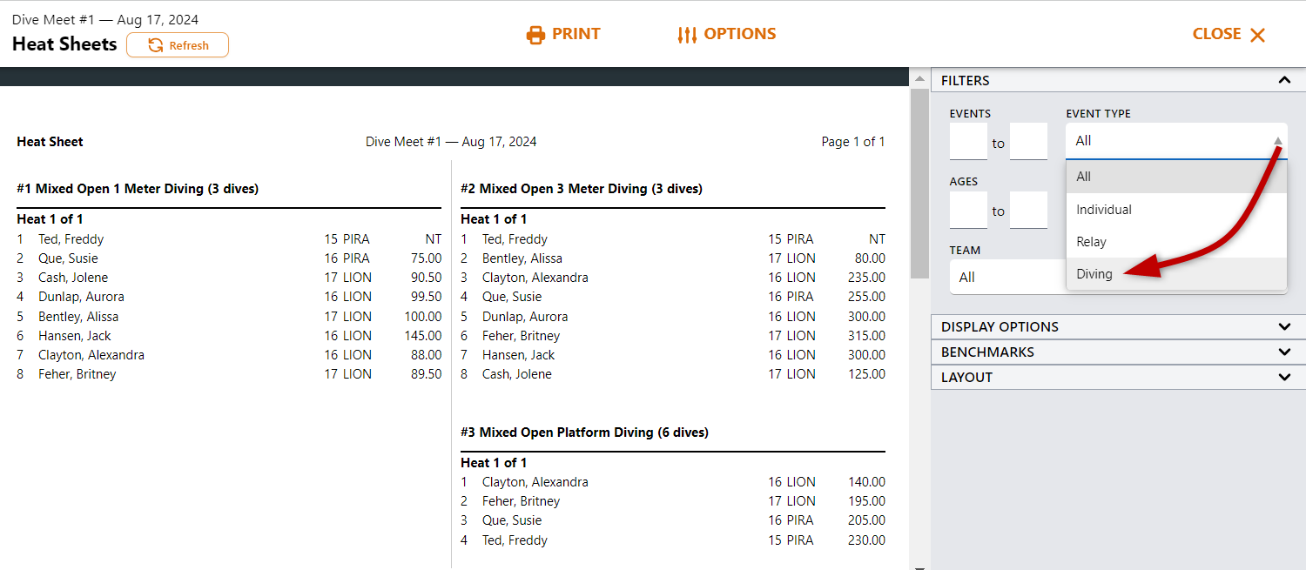Collapse the Filters section chevron

1284,80
